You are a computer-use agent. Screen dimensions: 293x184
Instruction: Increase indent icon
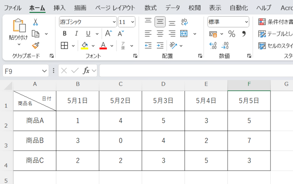160,45
